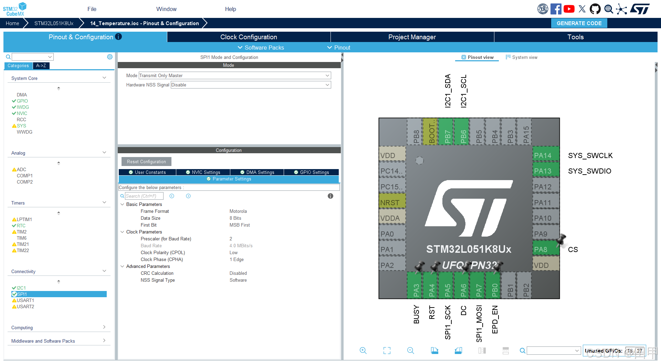Switch to the System view tab
661x364 pixels.
521,57
